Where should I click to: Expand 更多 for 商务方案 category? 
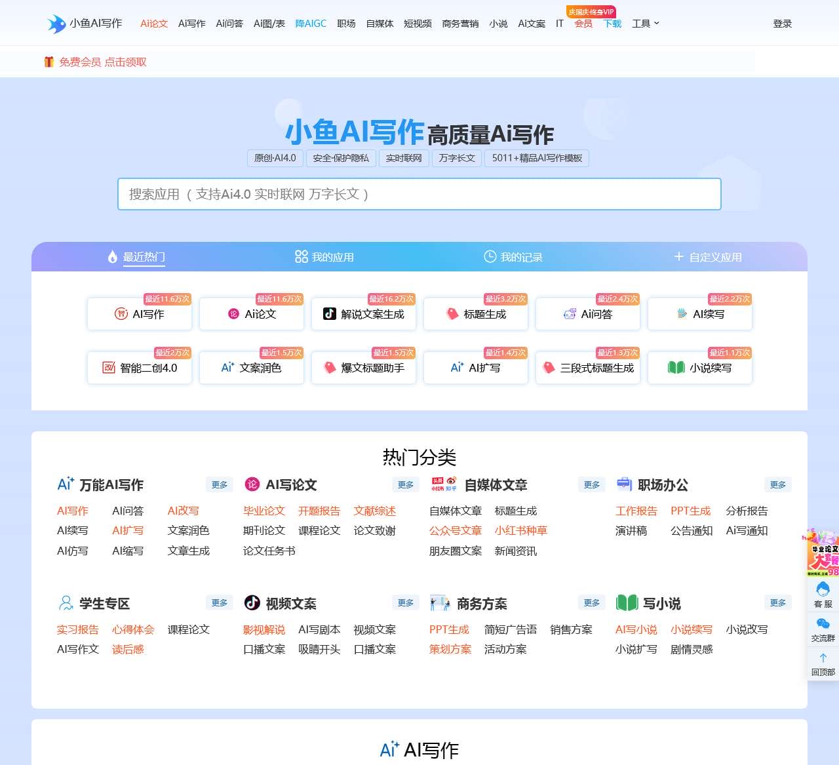click(592, 602)
